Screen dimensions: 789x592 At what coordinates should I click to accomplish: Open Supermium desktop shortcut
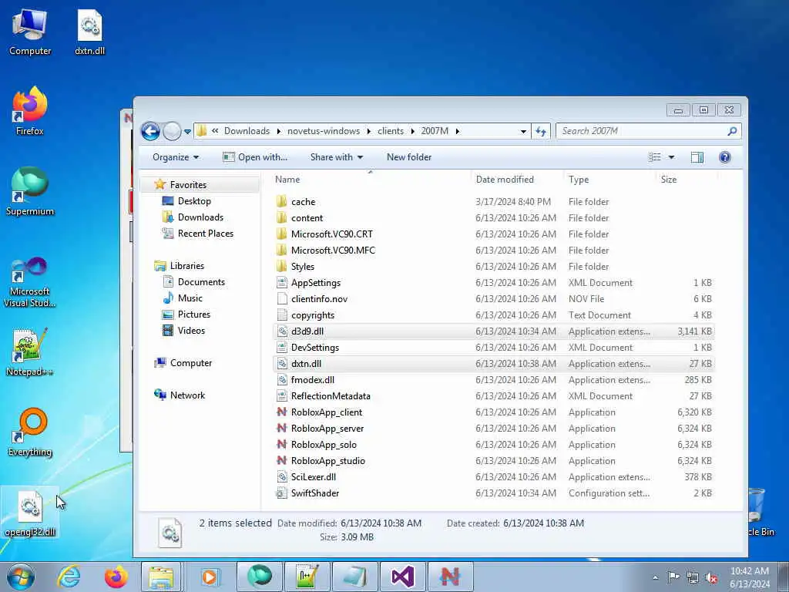[30, 191]
